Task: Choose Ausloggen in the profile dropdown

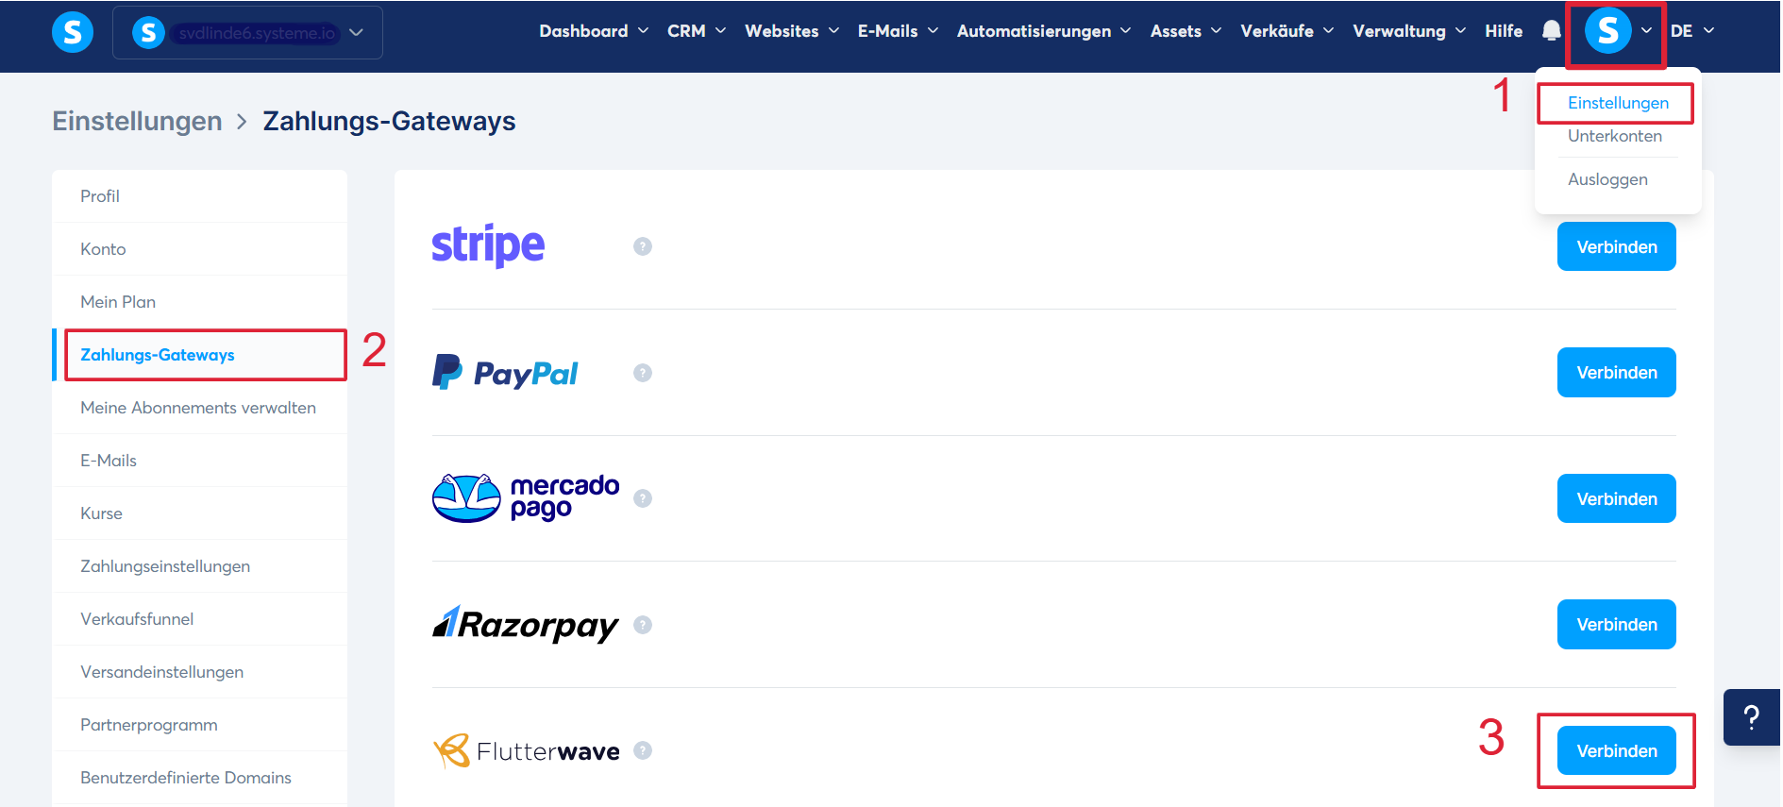Action: click(x=1607, y=179)
